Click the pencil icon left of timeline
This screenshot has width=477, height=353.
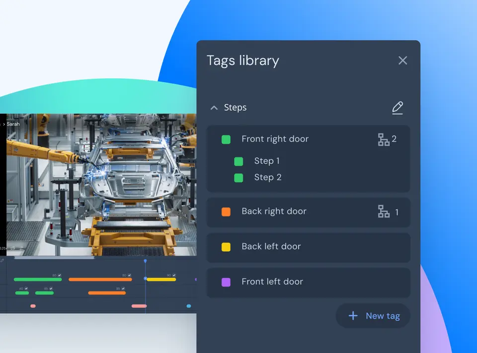pyautogui.click(x=2, y=261)
